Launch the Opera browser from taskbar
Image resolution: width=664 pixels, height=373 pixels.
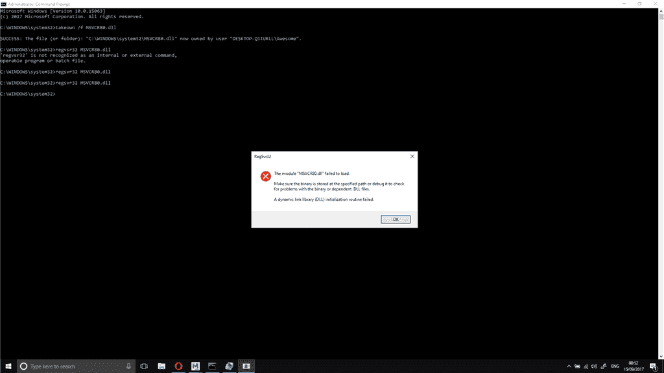[x=178, y=367]
